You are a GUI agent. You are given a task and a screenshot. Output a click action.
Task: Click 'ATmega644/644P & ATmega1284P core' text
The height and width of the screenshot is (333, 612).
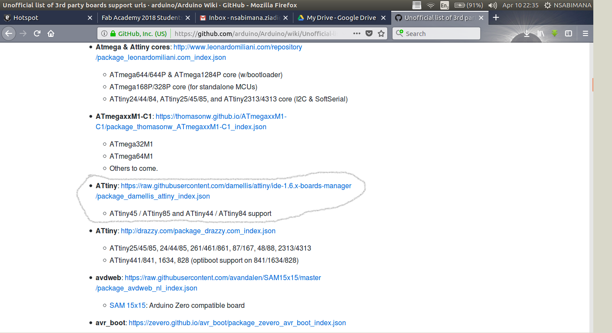pos(196,75)
